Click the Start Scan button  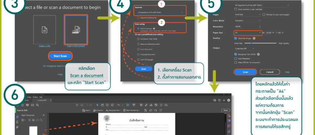click(x=60, y=56)
